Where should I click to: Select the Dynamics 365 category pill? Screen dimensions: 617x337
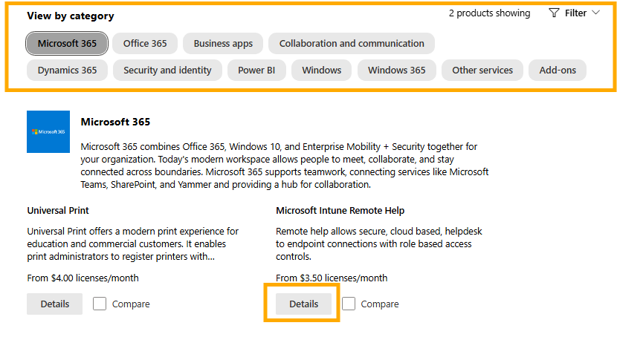pyautogui.click(x=67, y=70)
